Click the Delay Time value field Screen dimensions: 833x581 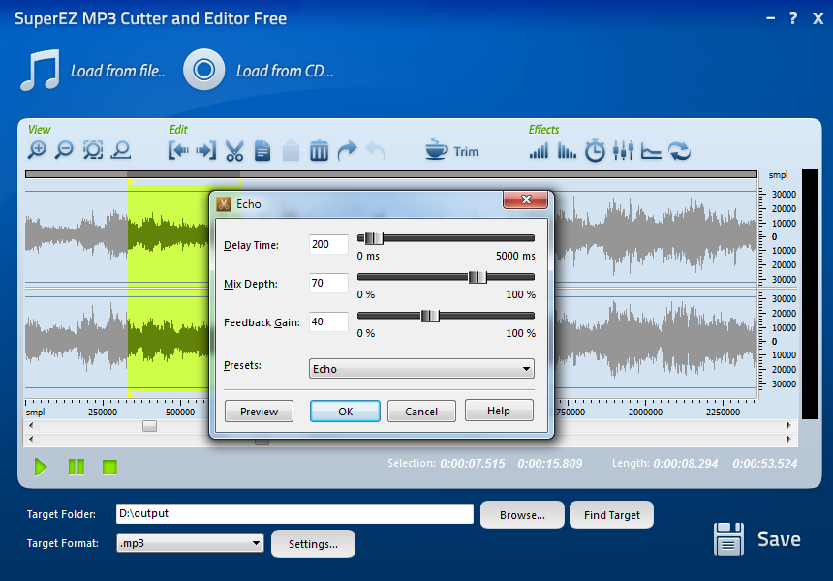[327, 245]
